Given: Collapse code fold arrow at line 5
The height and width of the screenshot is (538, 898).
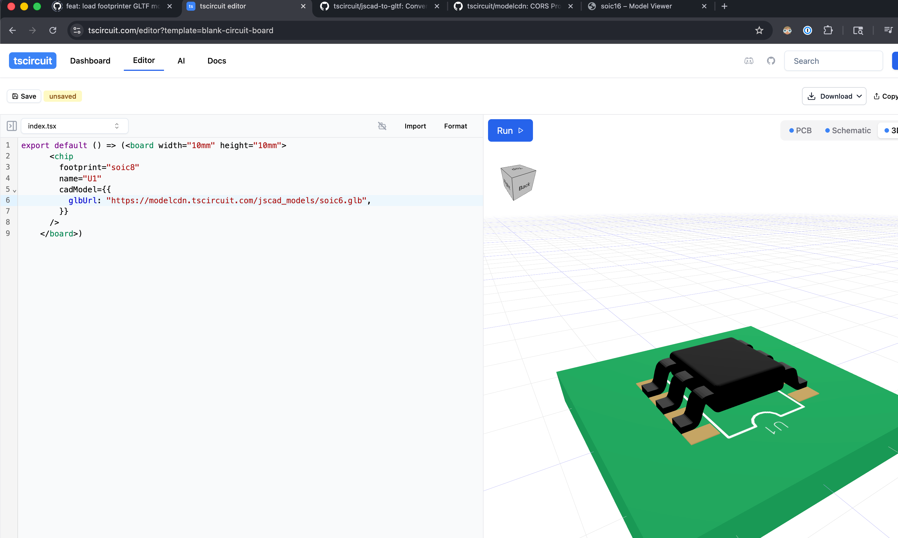Looking at the screenshot, I should (x=15, y=190).
